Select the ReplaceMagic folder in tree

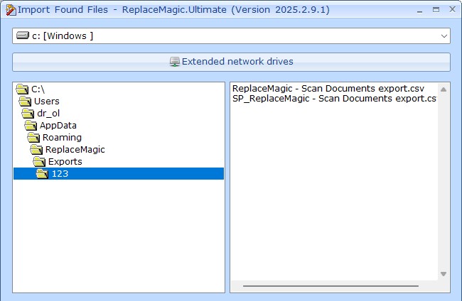coord(75,150)
